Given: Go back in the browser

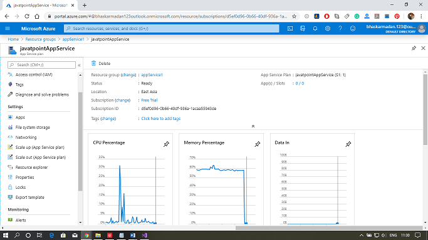Looking at the screenshot, I should point(7,16).
